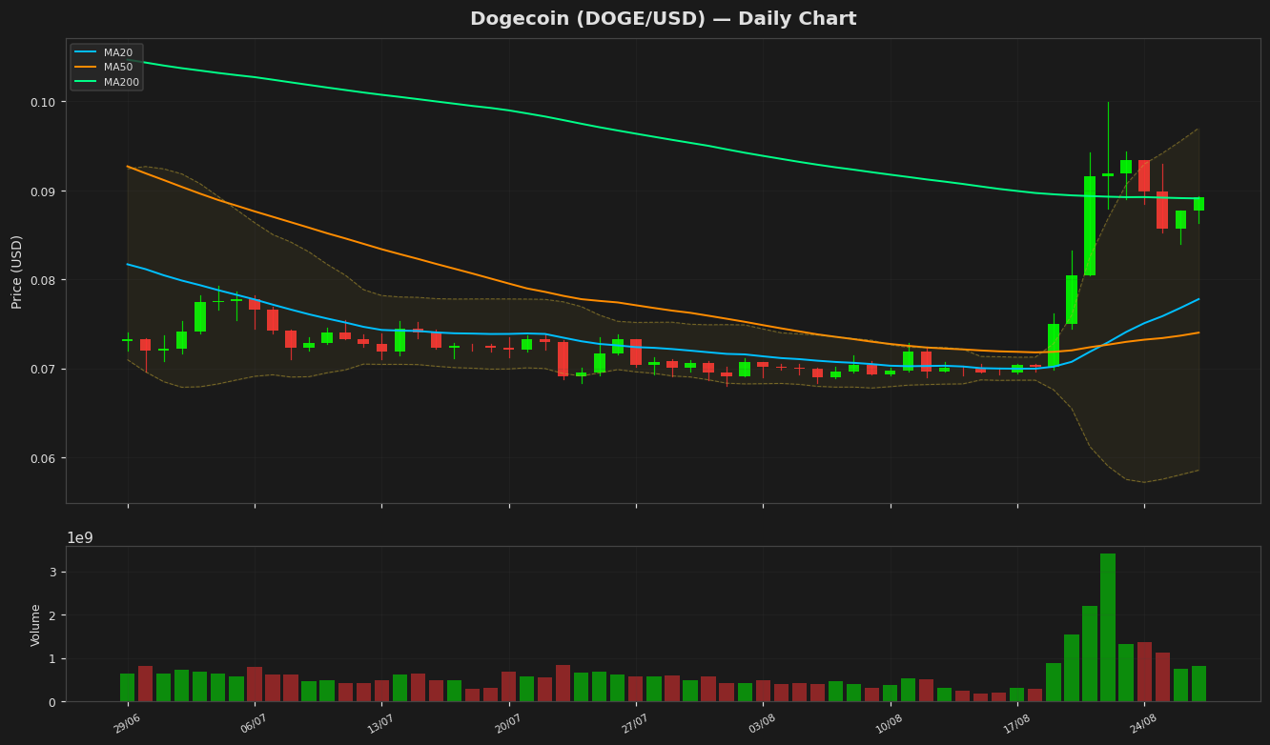Click the 13/07 date label

point(381,723)
